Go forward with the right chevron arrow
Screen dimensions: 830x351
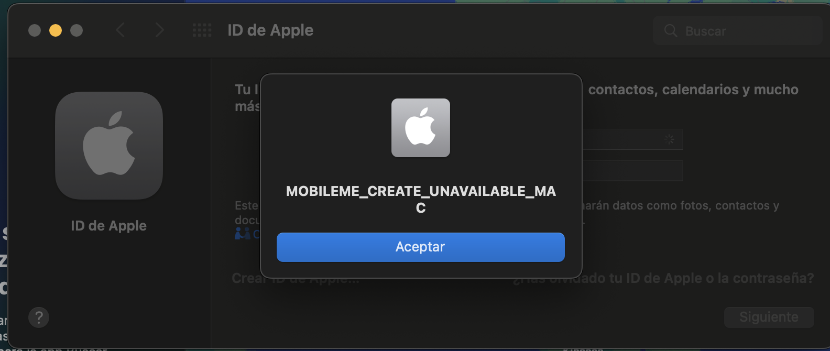click(159, 30)
